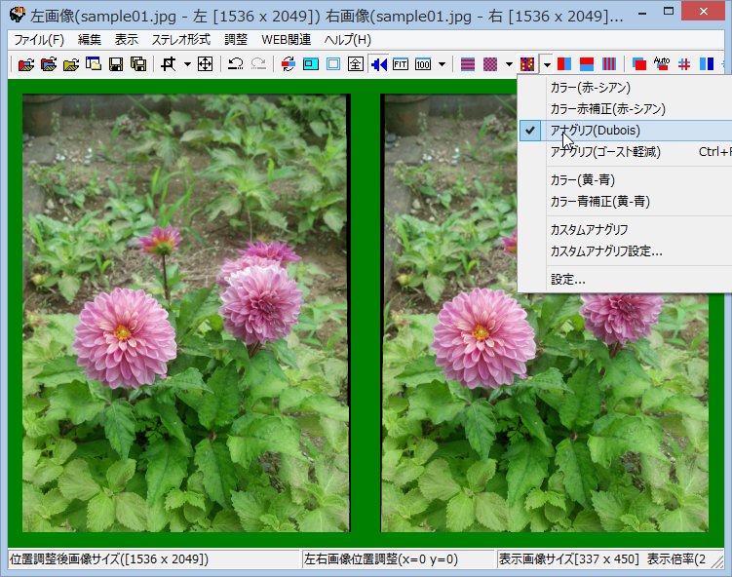Choose カスタムアナグリフ option

pos(625,230)
